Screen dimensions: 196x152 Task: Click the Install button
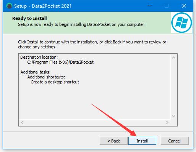pyautogui.click(x=142, y=141)
